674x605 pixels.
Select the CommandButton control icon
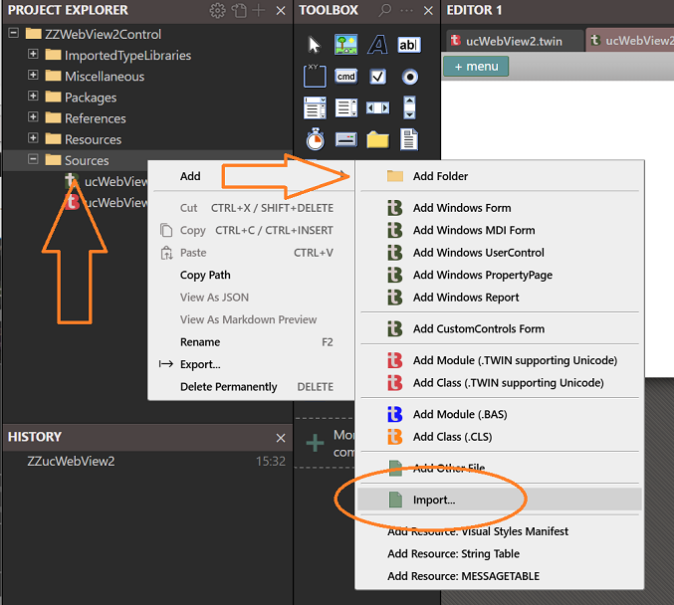pos(345,77)
